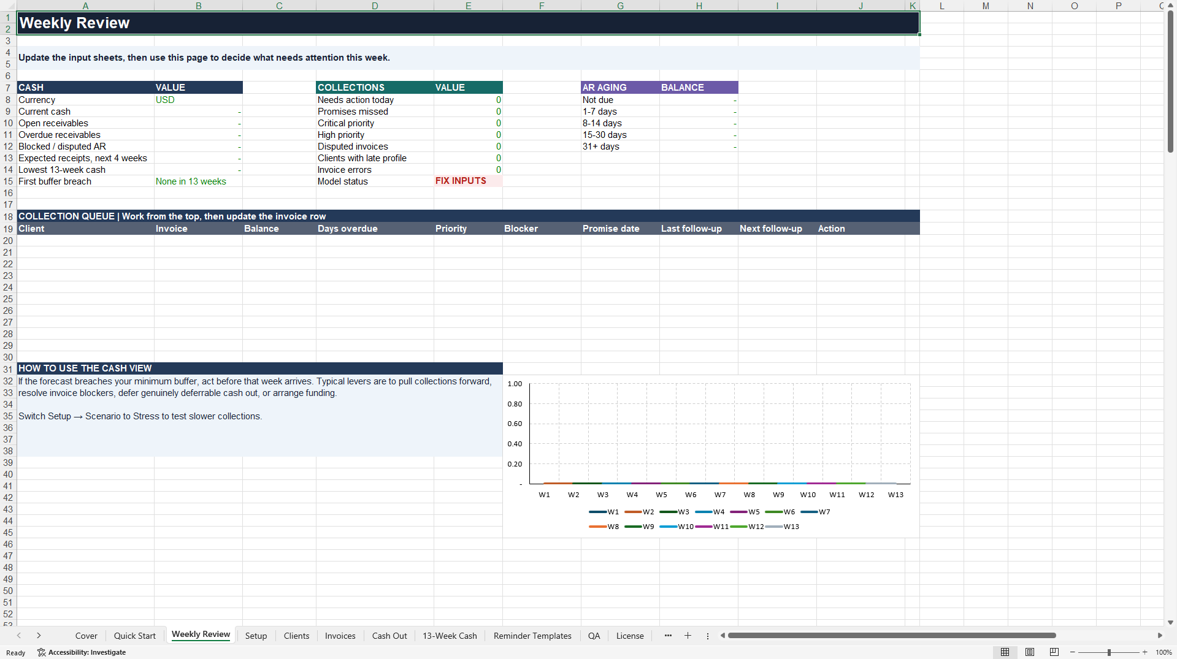
Task: Select the FIX INPUTS model status cell
Action: click(468, 181)
